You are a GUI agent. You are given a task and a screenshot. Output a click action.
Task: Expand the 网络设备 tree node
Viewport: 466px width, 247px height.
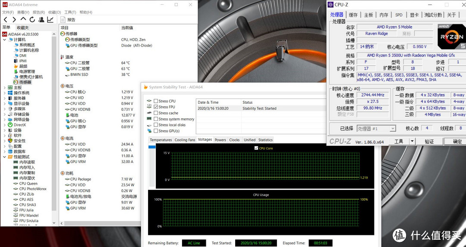4,120
